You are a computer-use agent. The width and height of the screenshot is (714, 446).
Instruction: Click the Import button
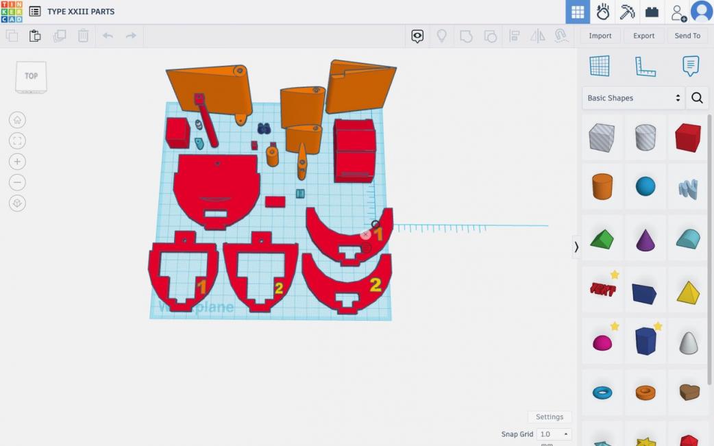(x=600, y=36)
